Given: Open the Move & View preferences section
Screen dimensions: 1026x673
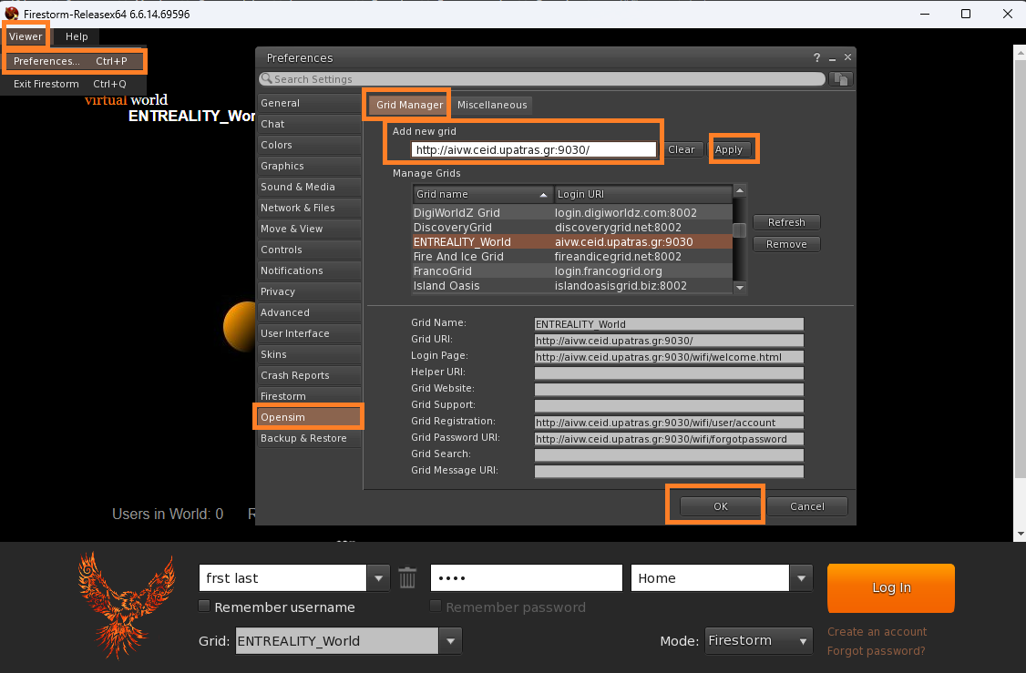Looking at the screenshot, I should click(x=309, y=229).
